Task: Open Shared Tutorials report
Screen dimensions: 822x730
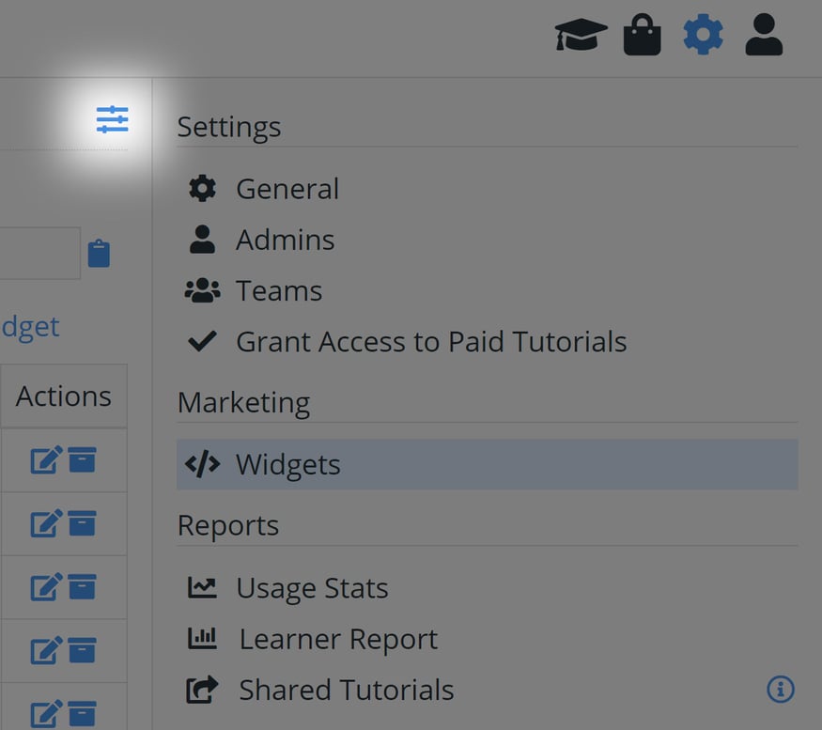Action: (346, 691)
